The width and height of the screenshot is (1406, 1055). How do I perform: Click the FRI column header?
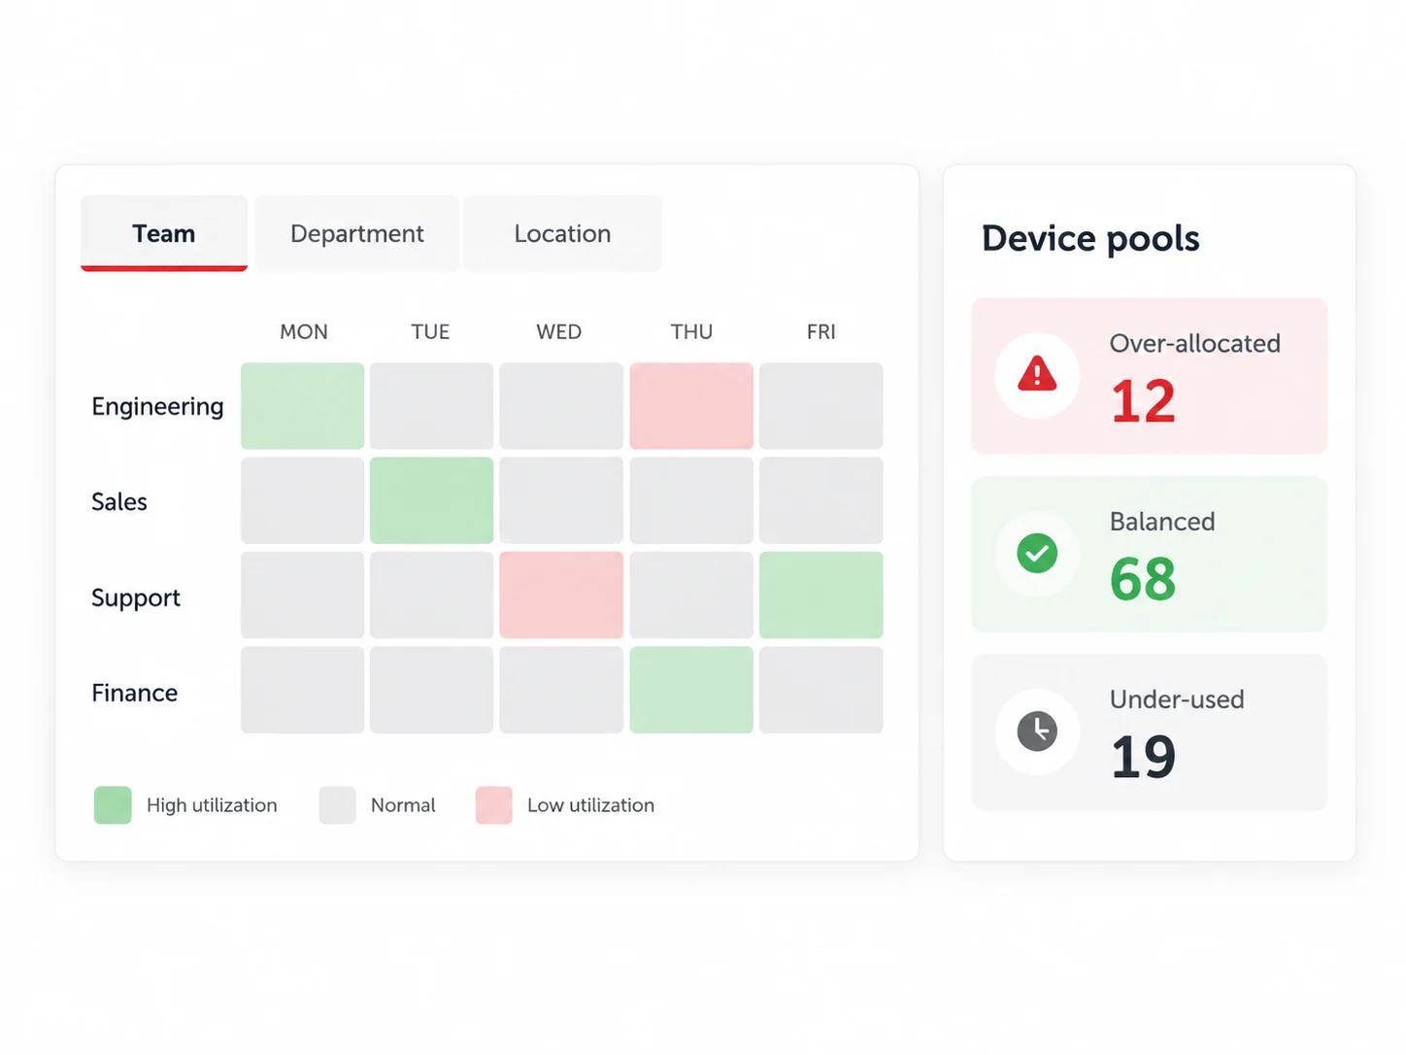pos(821,332)
